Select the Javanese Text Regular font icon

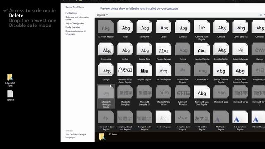pyautogui.click(x=183, y=70)
